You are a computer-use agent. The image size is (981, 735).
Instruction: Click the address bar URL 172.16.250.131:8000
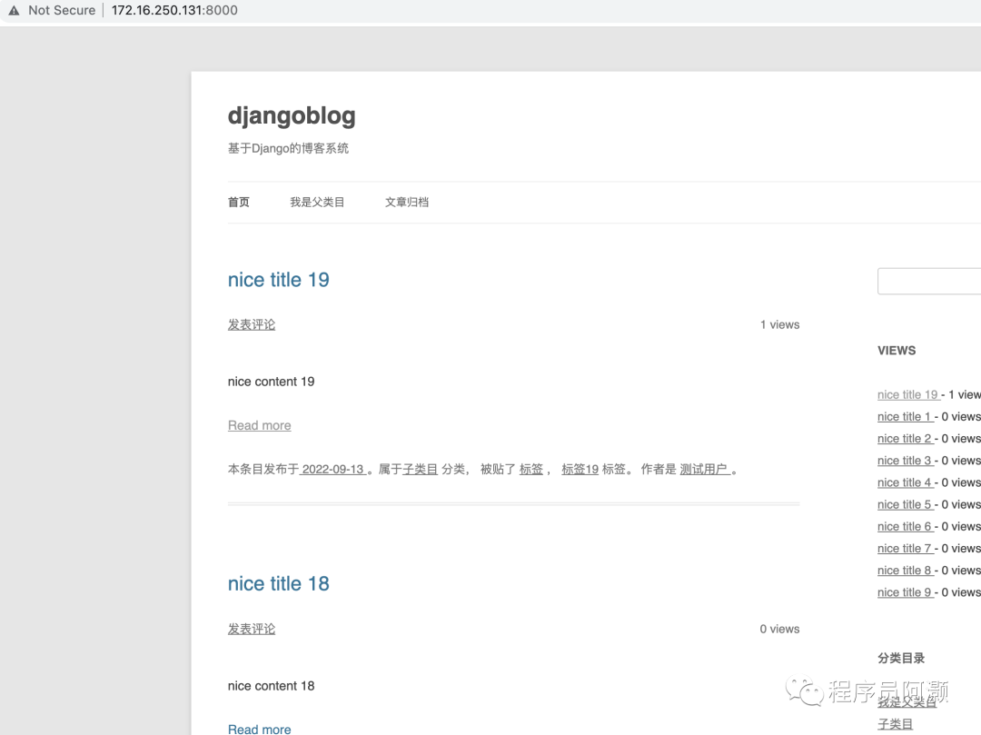174,10
